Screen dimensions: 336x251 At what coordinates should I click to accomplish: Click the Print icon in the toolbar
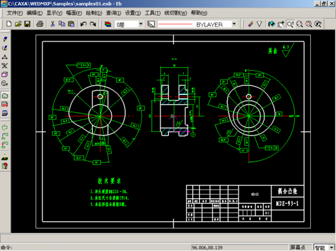(x=40, y=24)
